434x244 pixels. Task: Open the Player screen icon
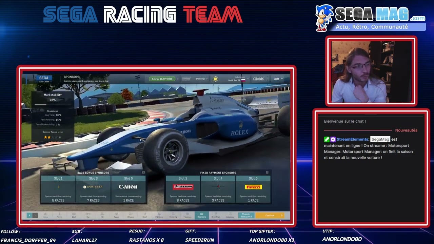[x=60, y=215]
